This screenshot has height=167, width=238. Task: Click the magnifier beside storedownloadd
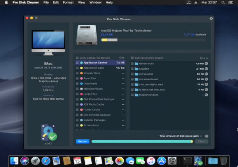206,79
